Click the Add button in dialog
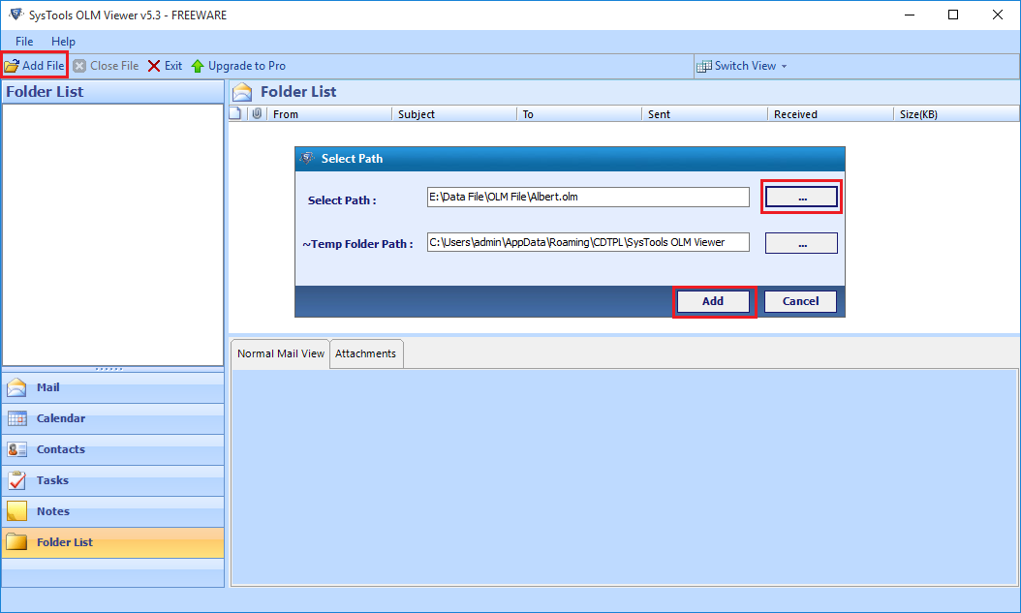 pyautogui.click(x=713, y=301)
